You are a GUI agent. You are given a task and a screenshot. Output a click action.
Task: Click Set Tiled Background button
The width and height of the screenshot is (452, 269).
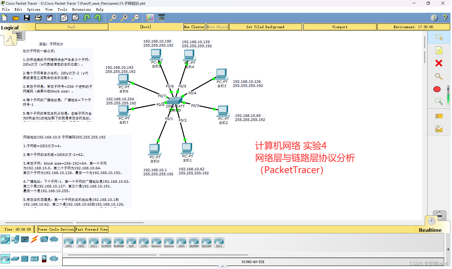(x=265, y=27)
